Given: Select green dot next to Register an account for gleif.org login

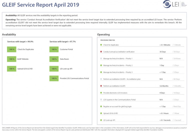Looking at the screenshot, I should [101, 106].
